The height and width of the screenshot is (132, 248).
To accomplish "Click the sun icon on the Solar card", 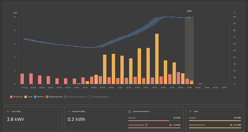I will pyautogui.click(x=190, y=112).
